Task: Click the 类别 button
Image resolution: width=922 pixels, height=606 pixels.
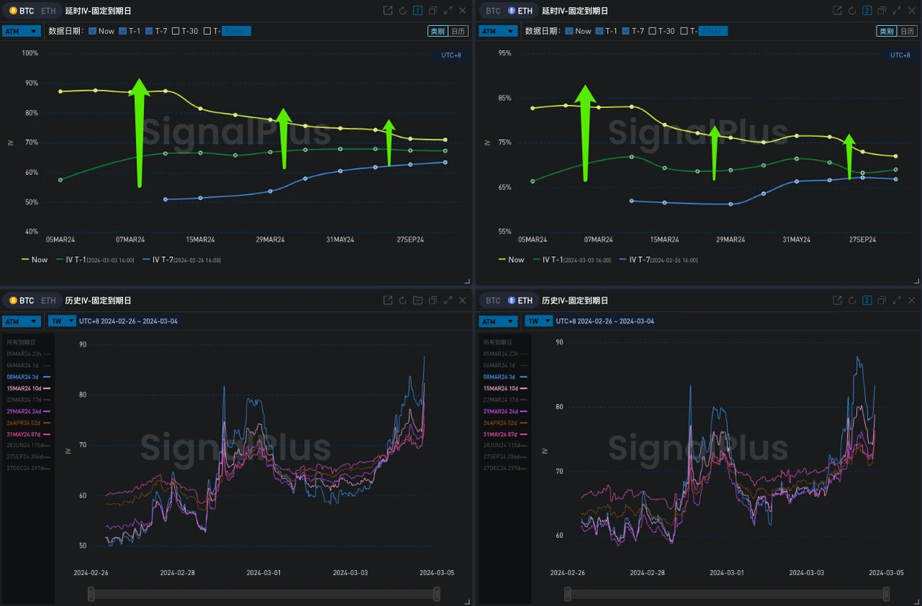Action: (437, 31)
